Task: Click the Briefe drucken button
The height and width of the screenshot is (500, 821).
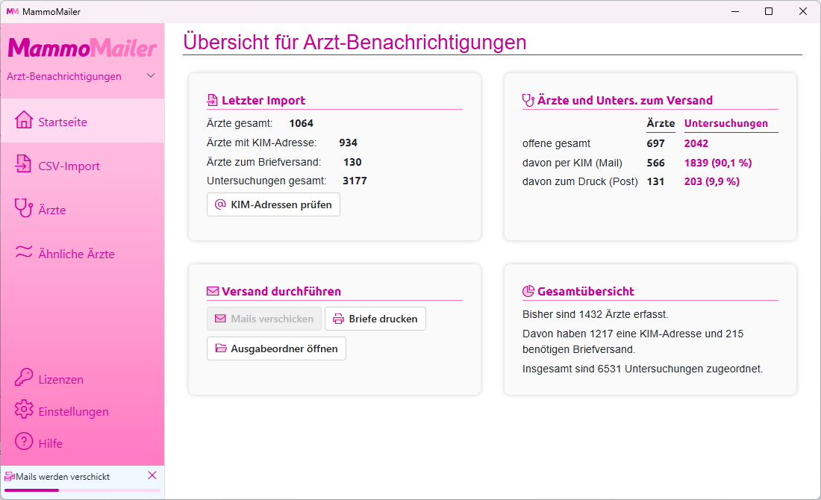Action: pyautogui.click(x=375, y=319)
